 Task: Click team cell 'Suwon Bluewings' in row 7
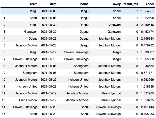pyautogui.click(x=25, y=59)
